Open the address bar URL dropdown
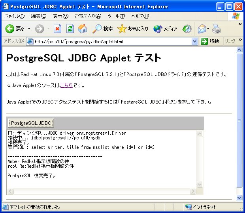Screen dimensions: 245x213 coord(194,41)
